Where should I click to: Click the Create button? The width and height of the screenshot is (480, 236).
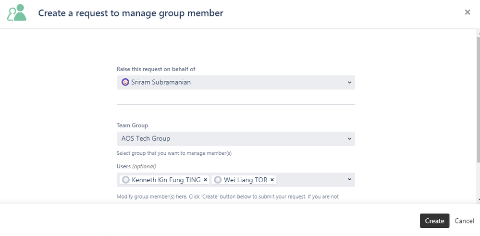pos(434,221)
